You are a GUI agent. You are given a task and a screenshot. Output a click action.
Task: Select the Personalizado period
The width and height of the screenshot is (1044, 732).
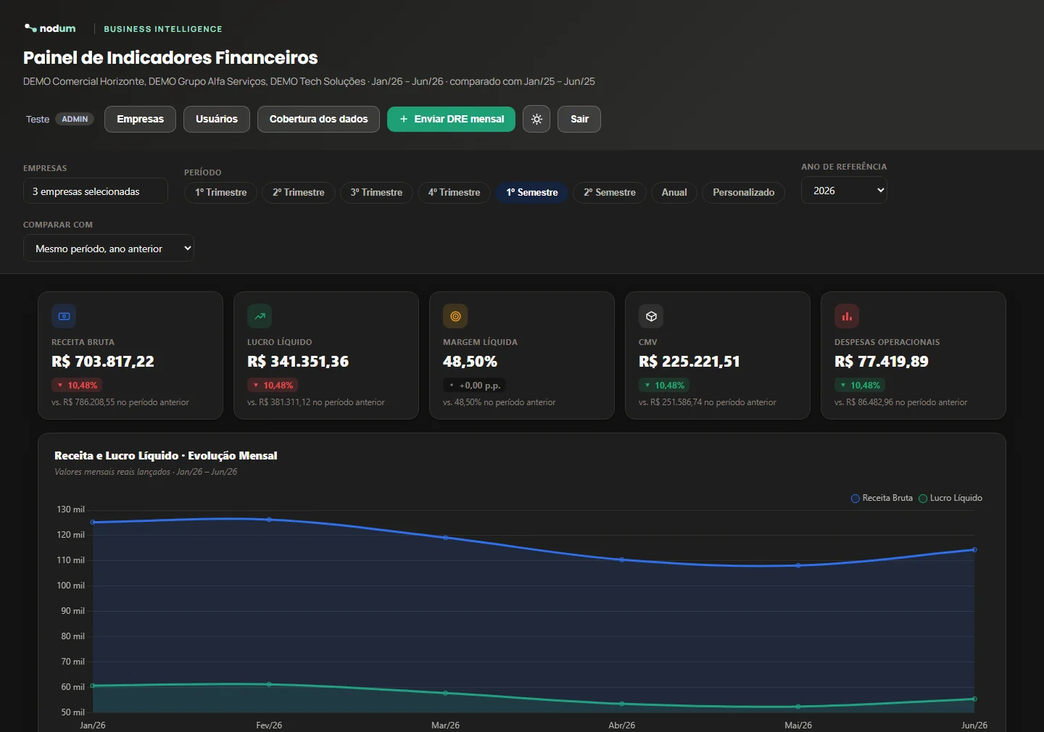[x=743, y=192]
